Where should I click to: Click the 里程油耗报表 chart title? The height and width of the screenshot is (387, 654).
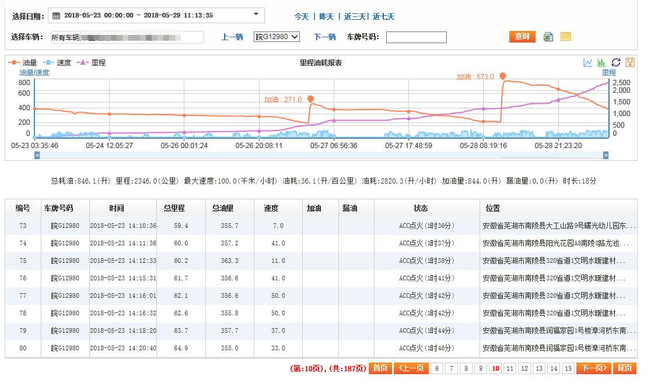pos(321,63)
